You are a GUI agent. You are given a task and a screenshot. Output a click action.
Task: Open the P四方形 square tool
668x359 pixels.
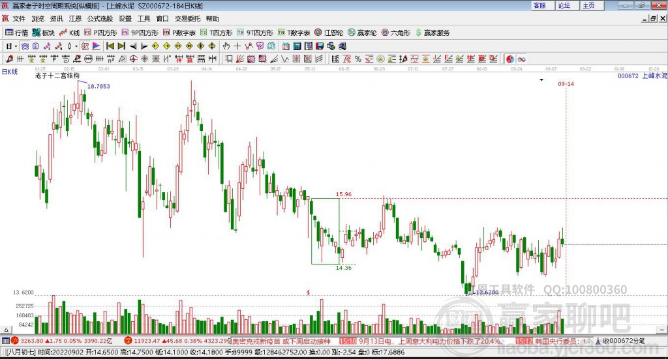pos(100,33)
